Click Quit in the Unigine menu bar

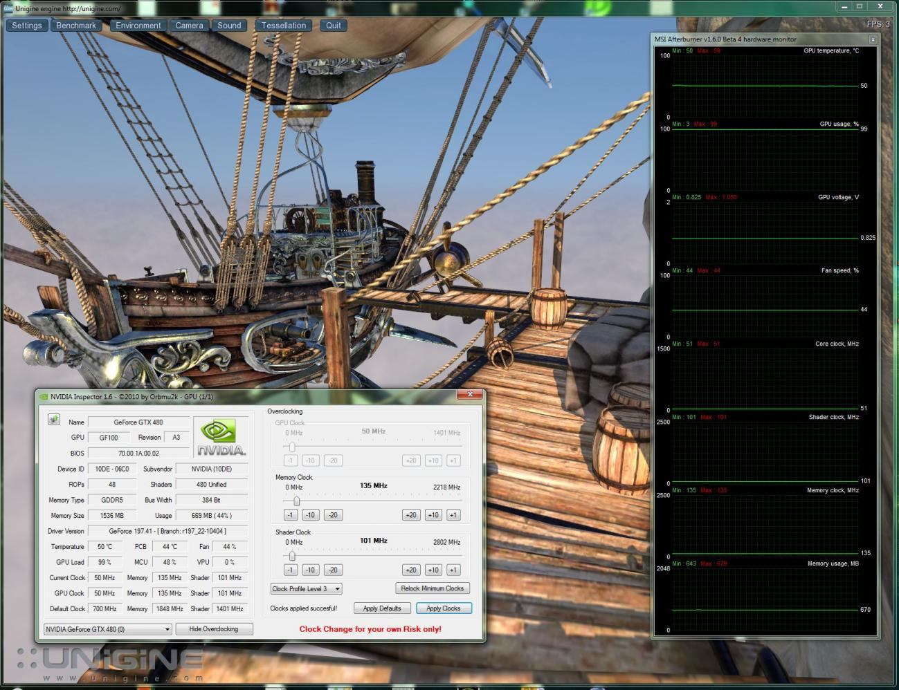[x=334, y=26]
